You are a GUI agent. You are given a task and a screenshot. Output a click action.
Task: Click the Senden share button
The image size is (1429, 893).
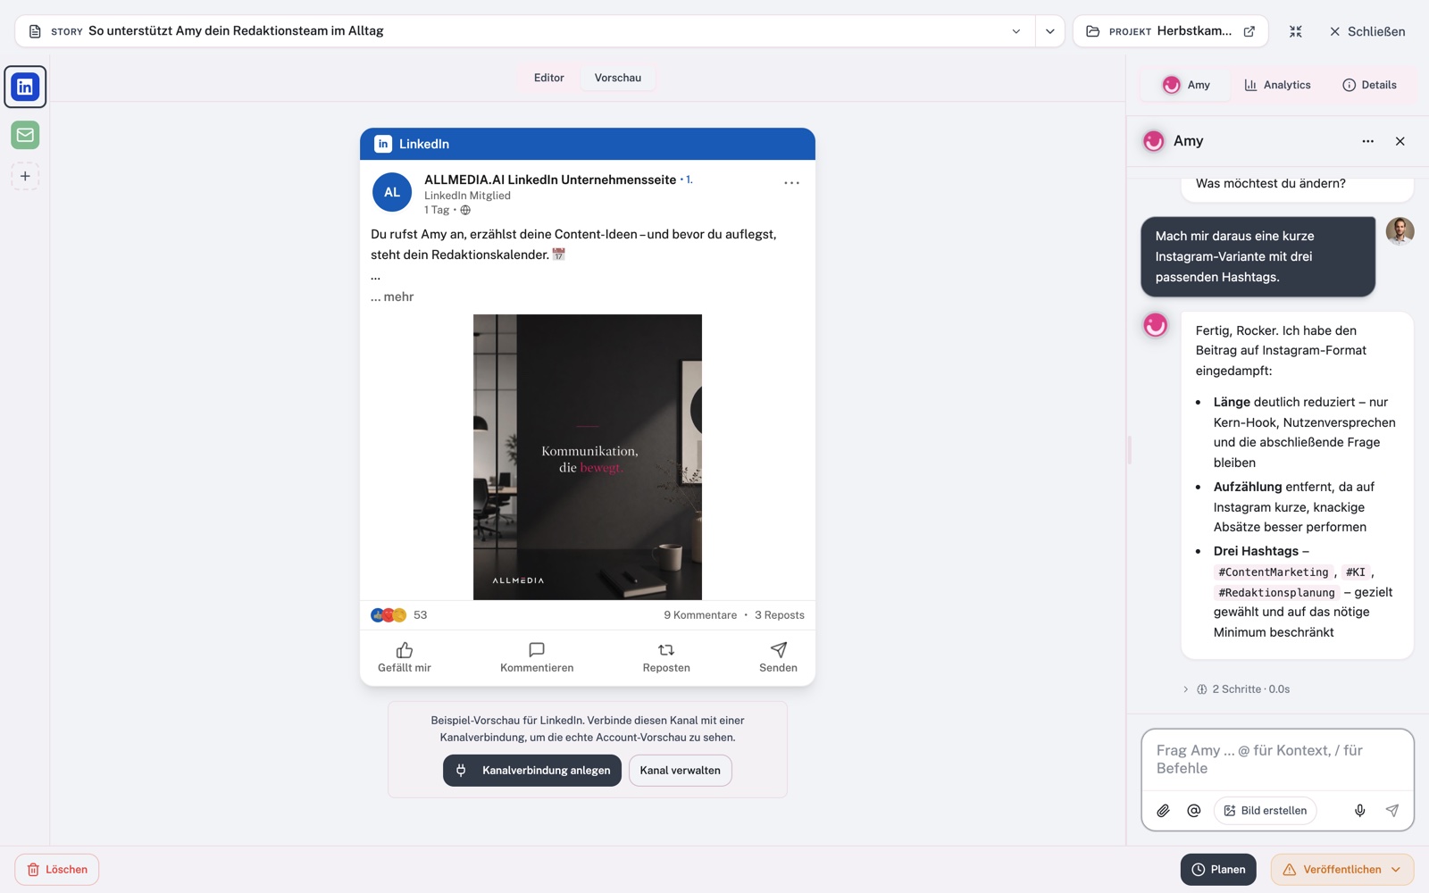tap(779, 657)
